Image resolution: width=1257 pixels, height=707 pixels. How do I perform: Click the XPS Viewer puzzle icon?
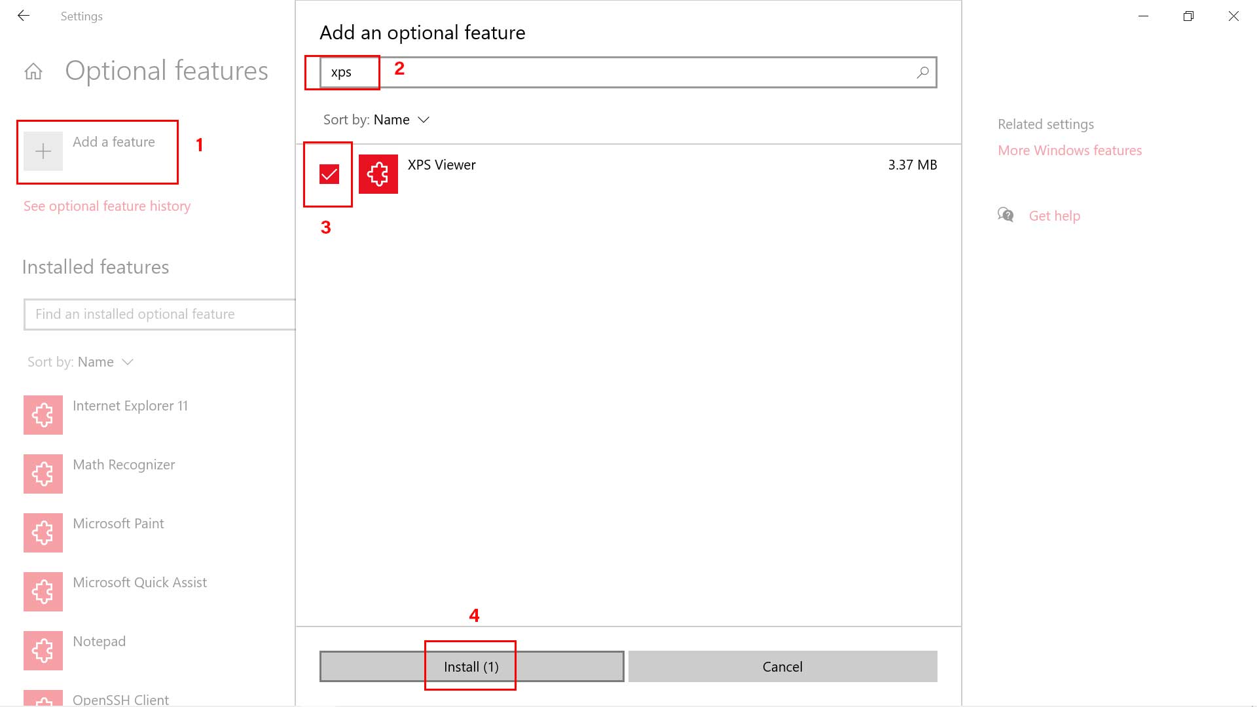378,174
